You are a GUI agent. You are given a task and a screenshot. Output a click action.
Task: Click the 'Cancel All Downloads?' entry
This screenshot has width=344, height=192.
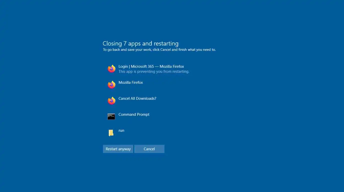(137, 98)
